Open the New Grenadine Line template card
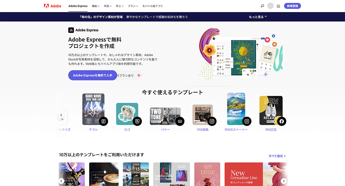The width and height of the screenshot is (345, 186). click(x=256, y=174)
